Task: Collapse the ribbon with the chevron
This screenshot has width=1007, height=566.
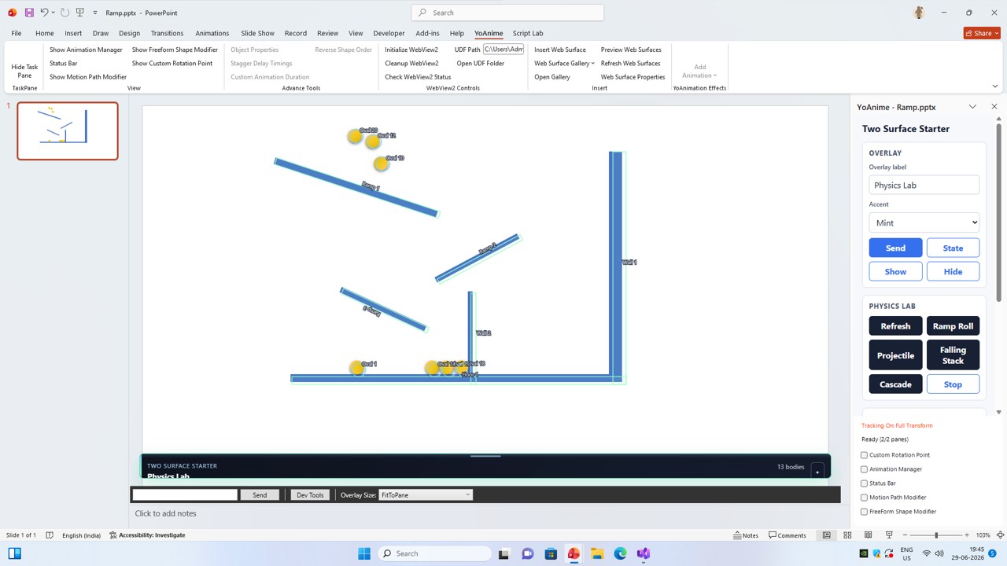Action: click(x=994, y=86)
